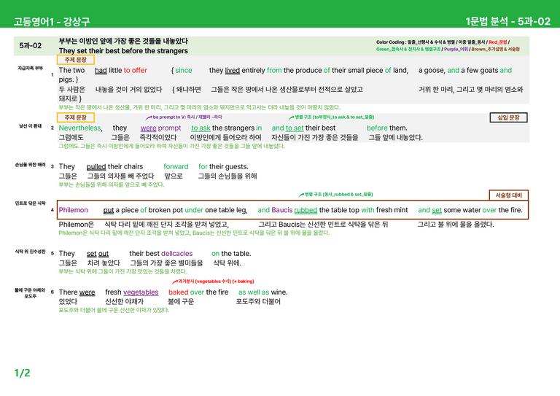Click the phrase 'on the table.'
This screenshot has width=560, height=396.
coord(231,254)
